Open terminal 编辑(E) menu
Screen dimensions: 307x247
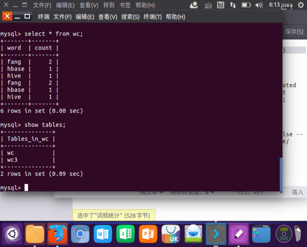tap(85, 17)
